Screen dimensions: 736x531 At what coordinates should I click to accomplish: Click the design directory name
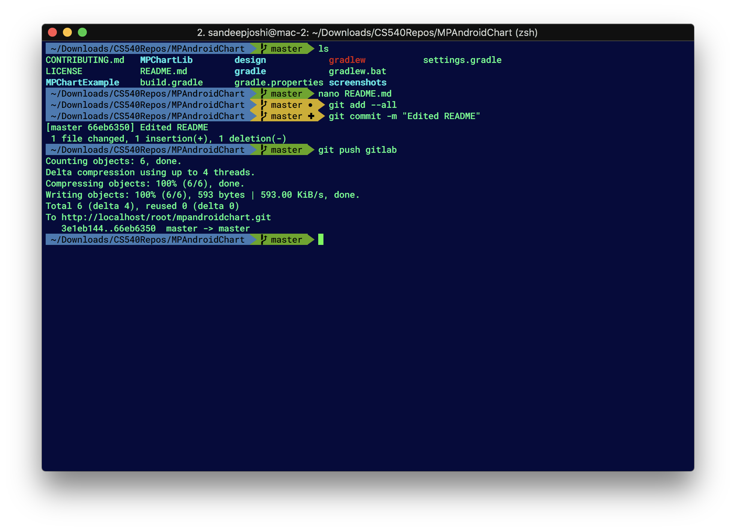click(x=250, y=60)
